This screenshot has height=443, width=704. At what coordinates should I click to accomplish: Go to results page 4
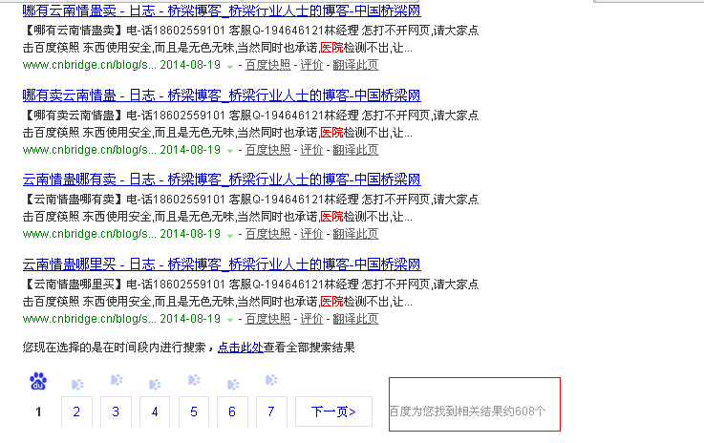pyautogui.click(x=155, y=411)
